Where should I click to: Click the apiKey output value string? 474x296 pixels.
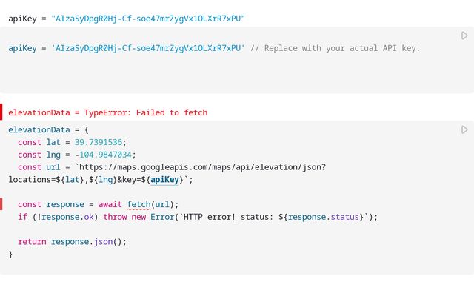point(148,18)
